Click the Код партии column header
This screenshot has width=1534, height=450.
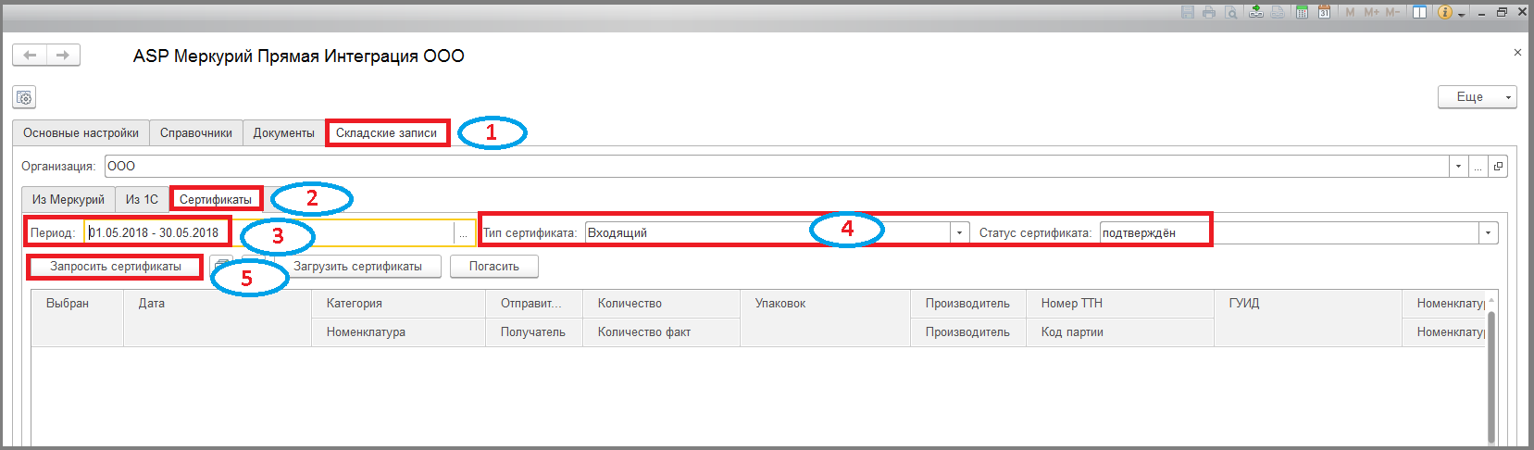point(1120,332)
